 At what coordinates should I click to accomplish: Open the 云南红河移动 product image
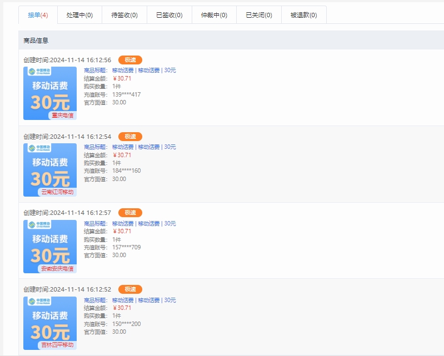click(x=50, y=170)
